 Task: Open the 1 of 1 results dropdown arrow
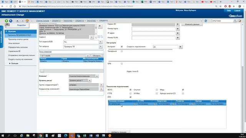coord(88,56)
